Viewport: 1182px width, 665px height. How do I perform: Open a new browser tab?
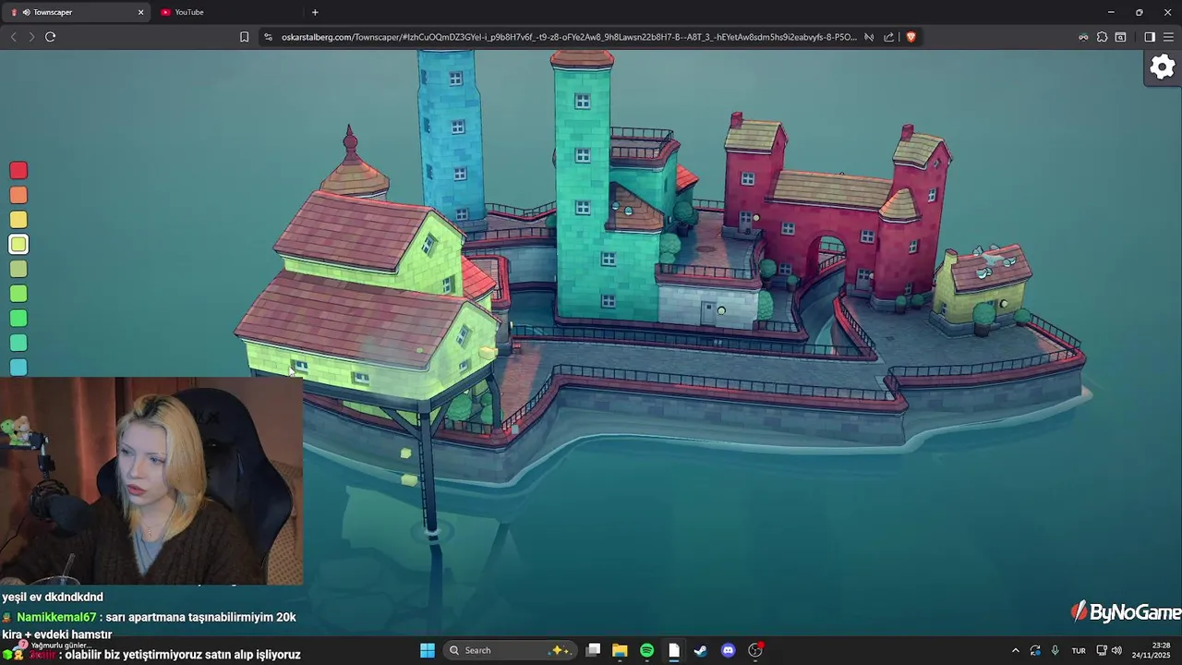(315, 12)
